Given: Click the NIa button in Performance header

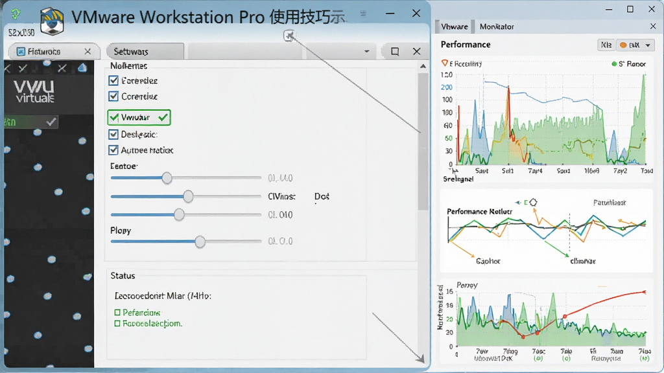Looking at the screenshot, I should (606, 45).
